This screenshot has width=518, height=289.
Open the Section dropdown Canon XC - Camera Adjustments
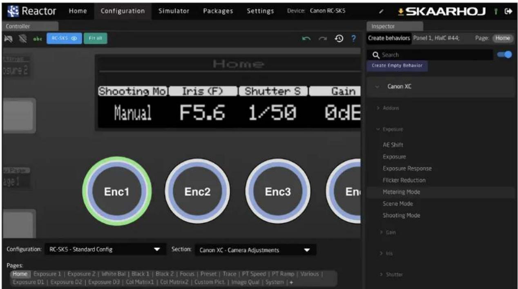[x=255, y=250]
